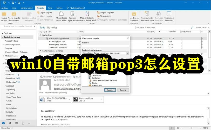Click the Cancelar button
Screen dimensions: 211x130
coord(123,90)
